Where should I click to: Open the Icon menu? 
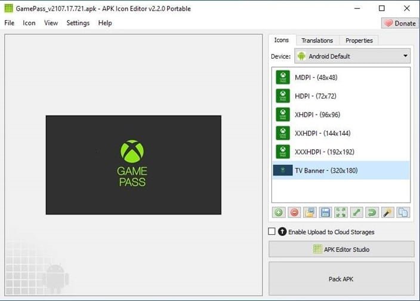(x=29, y=23)
